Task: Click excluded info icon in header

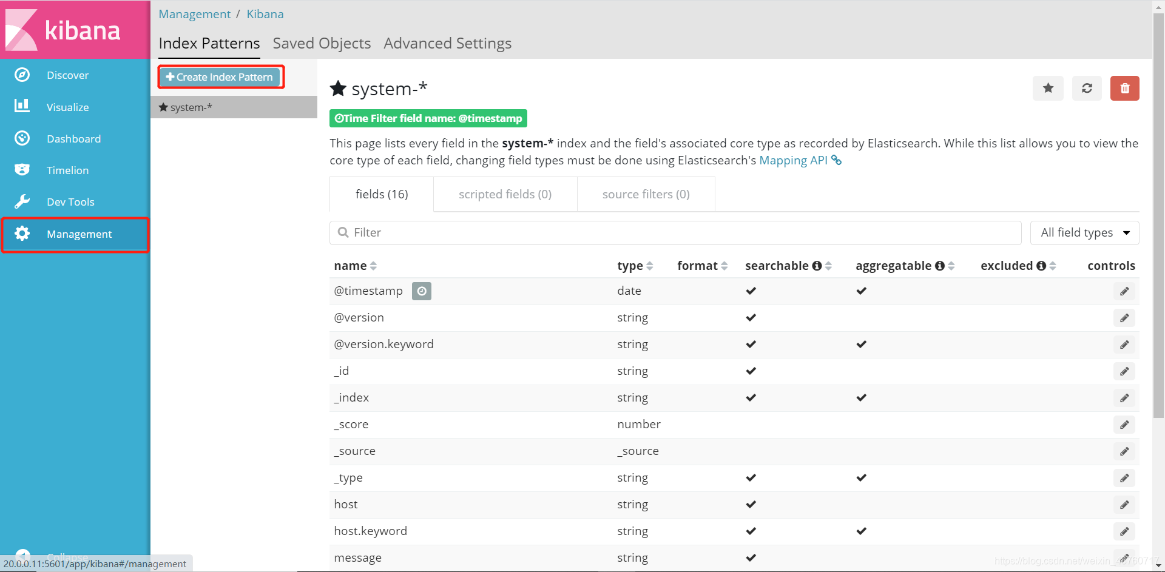Action: point(1041,266)
